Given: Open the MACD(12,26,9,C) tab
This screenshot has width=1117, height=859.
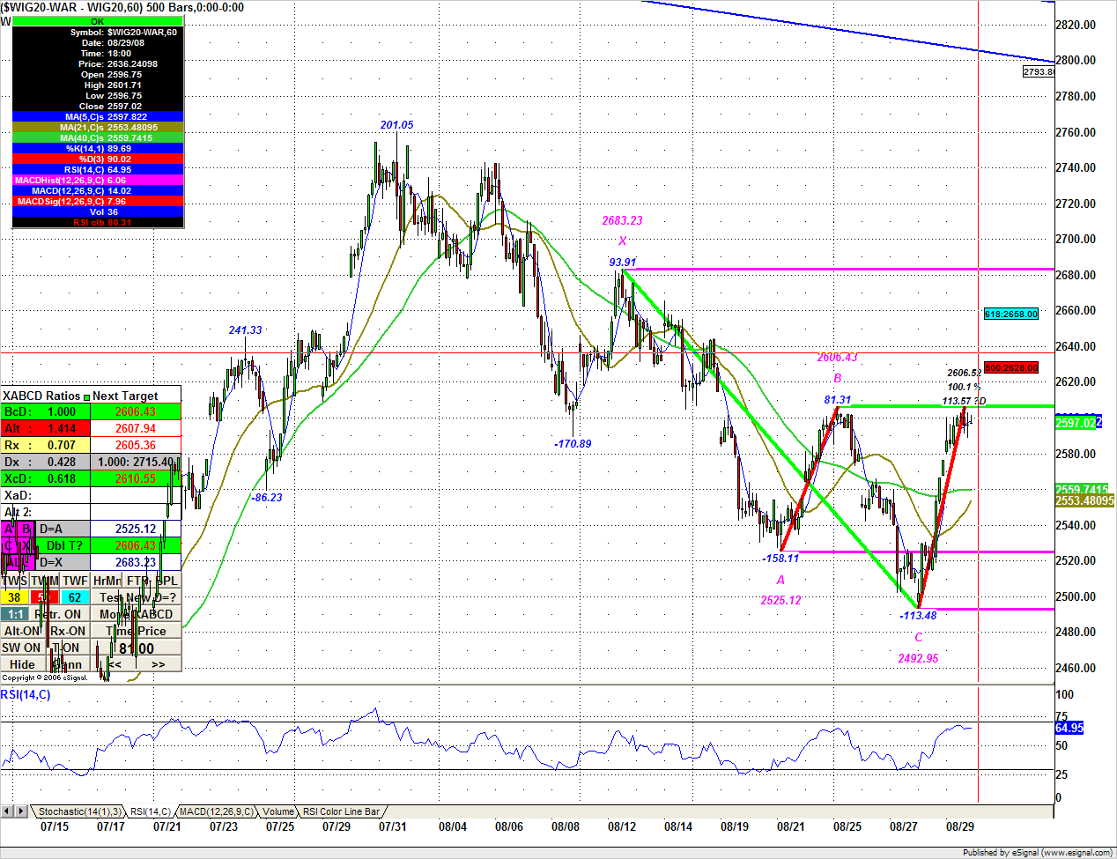Looking at the screenshot, I should pyautogui.click(x=218, y=811).
